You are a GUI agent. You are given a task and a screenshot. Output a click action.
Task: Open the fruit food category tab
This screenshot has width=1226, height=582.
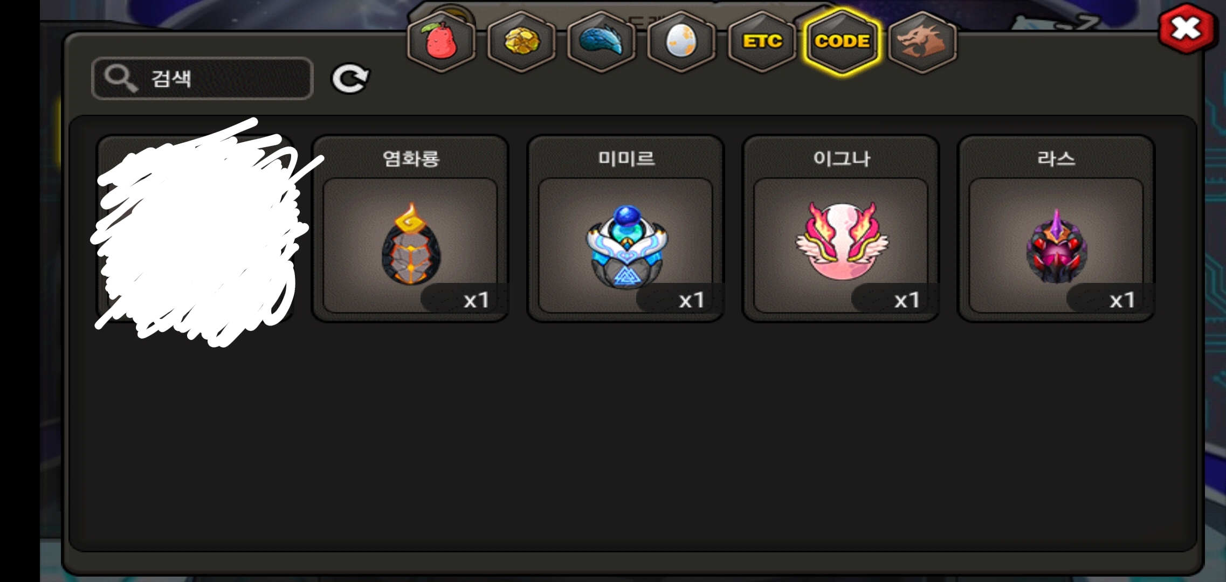pyautogui.click(x=441, y=41)
